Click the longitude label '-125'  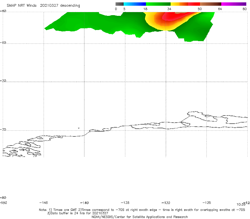point(207,203)
